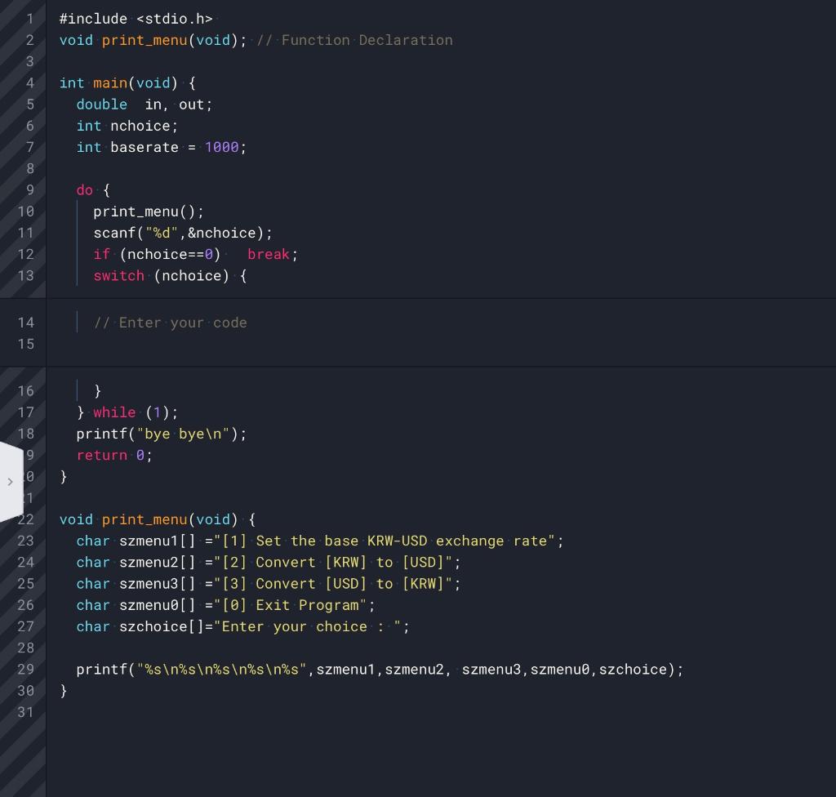Click the closing brace on line 30

64,690
